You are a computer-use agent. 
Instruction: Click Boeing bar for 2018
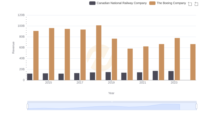click(99, 53)
